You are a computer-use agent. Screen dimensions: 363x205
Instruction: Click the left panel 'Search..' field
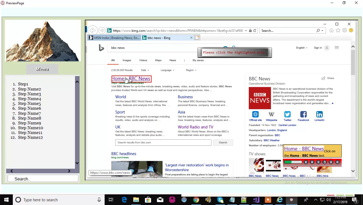coord(43,179)
